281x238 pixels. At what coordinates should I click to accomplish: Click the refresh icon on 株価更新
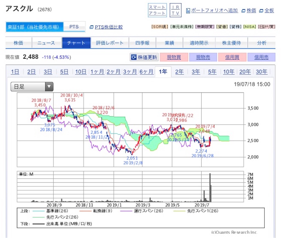[x=134, y=57]
